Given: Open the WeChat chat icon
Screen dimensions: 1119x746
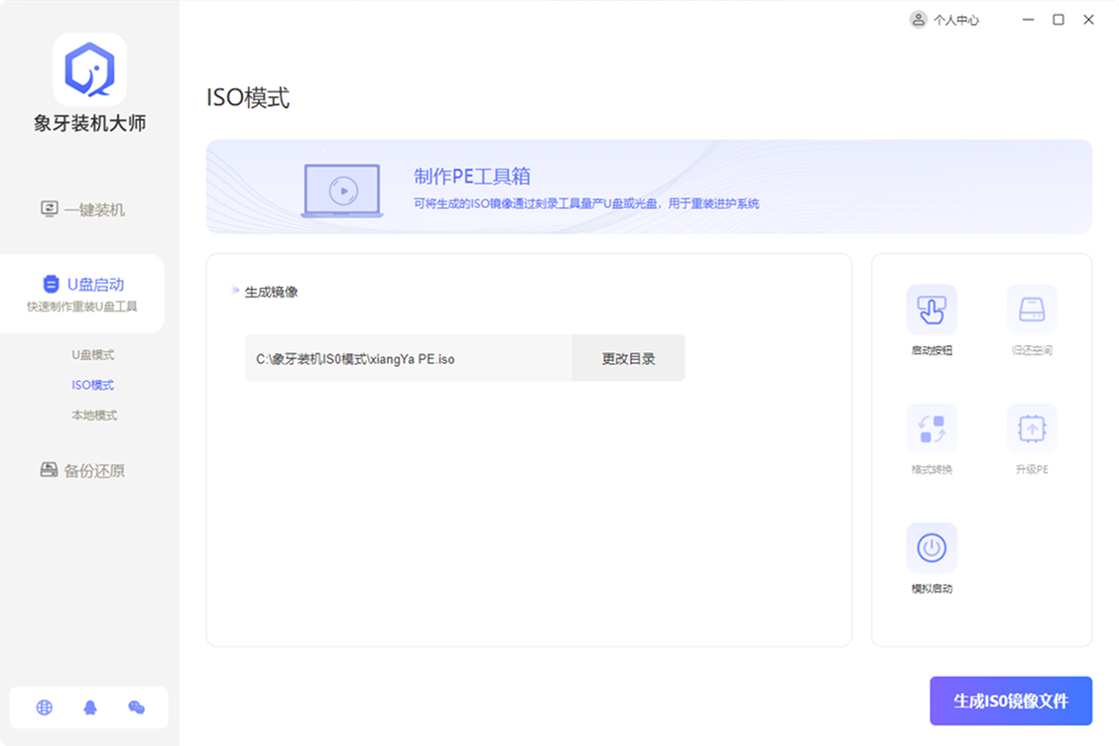Looking at the screenshot, I should point(136,708).
